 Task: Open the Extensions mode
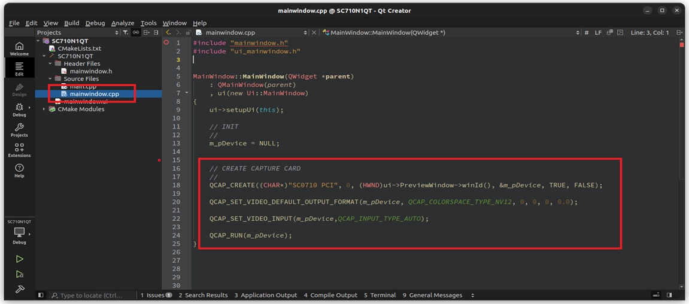point(19,150)
